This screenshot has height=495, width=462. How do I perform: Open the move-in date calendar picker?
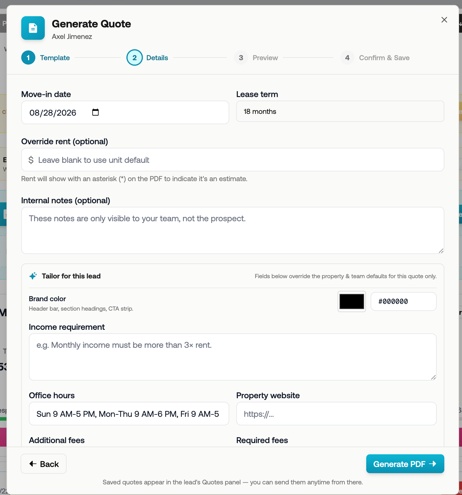[95, 112]
